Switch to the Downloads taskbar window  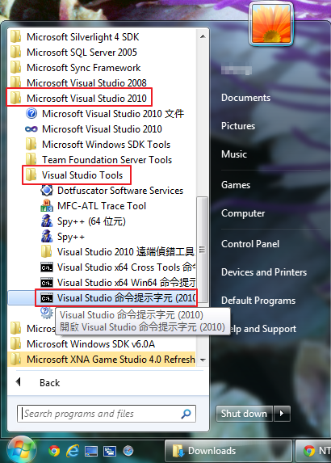(228, 451)
